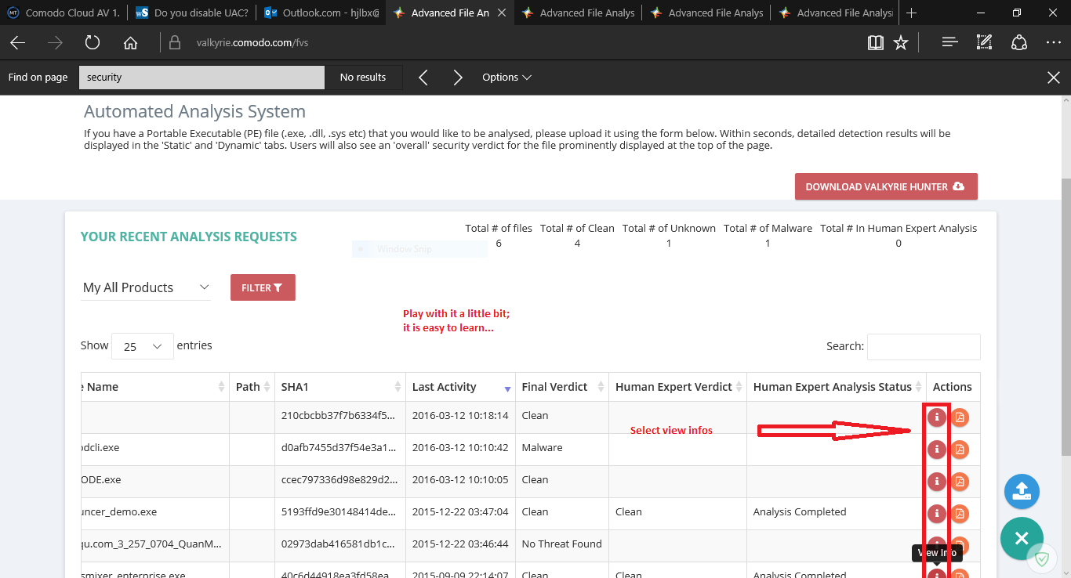Open the Make a Web Note tool
This screenshot has height=578, width=1071.
984,43
